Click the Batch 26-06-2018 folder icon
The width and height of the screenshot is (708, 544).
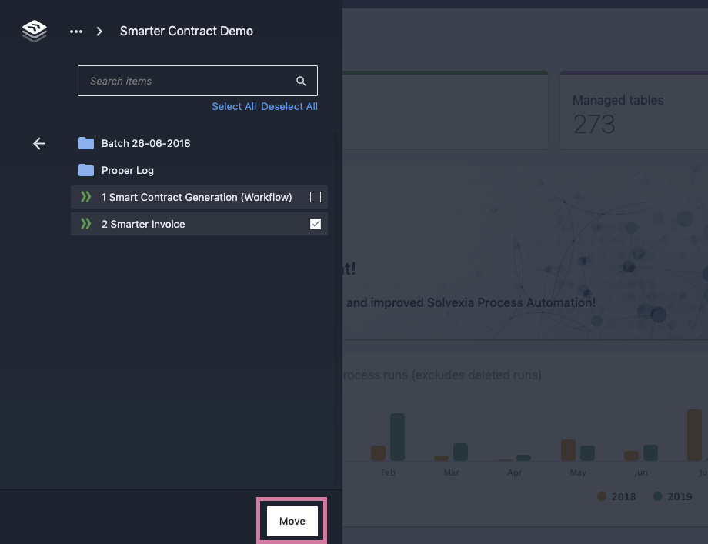[86, 143]
